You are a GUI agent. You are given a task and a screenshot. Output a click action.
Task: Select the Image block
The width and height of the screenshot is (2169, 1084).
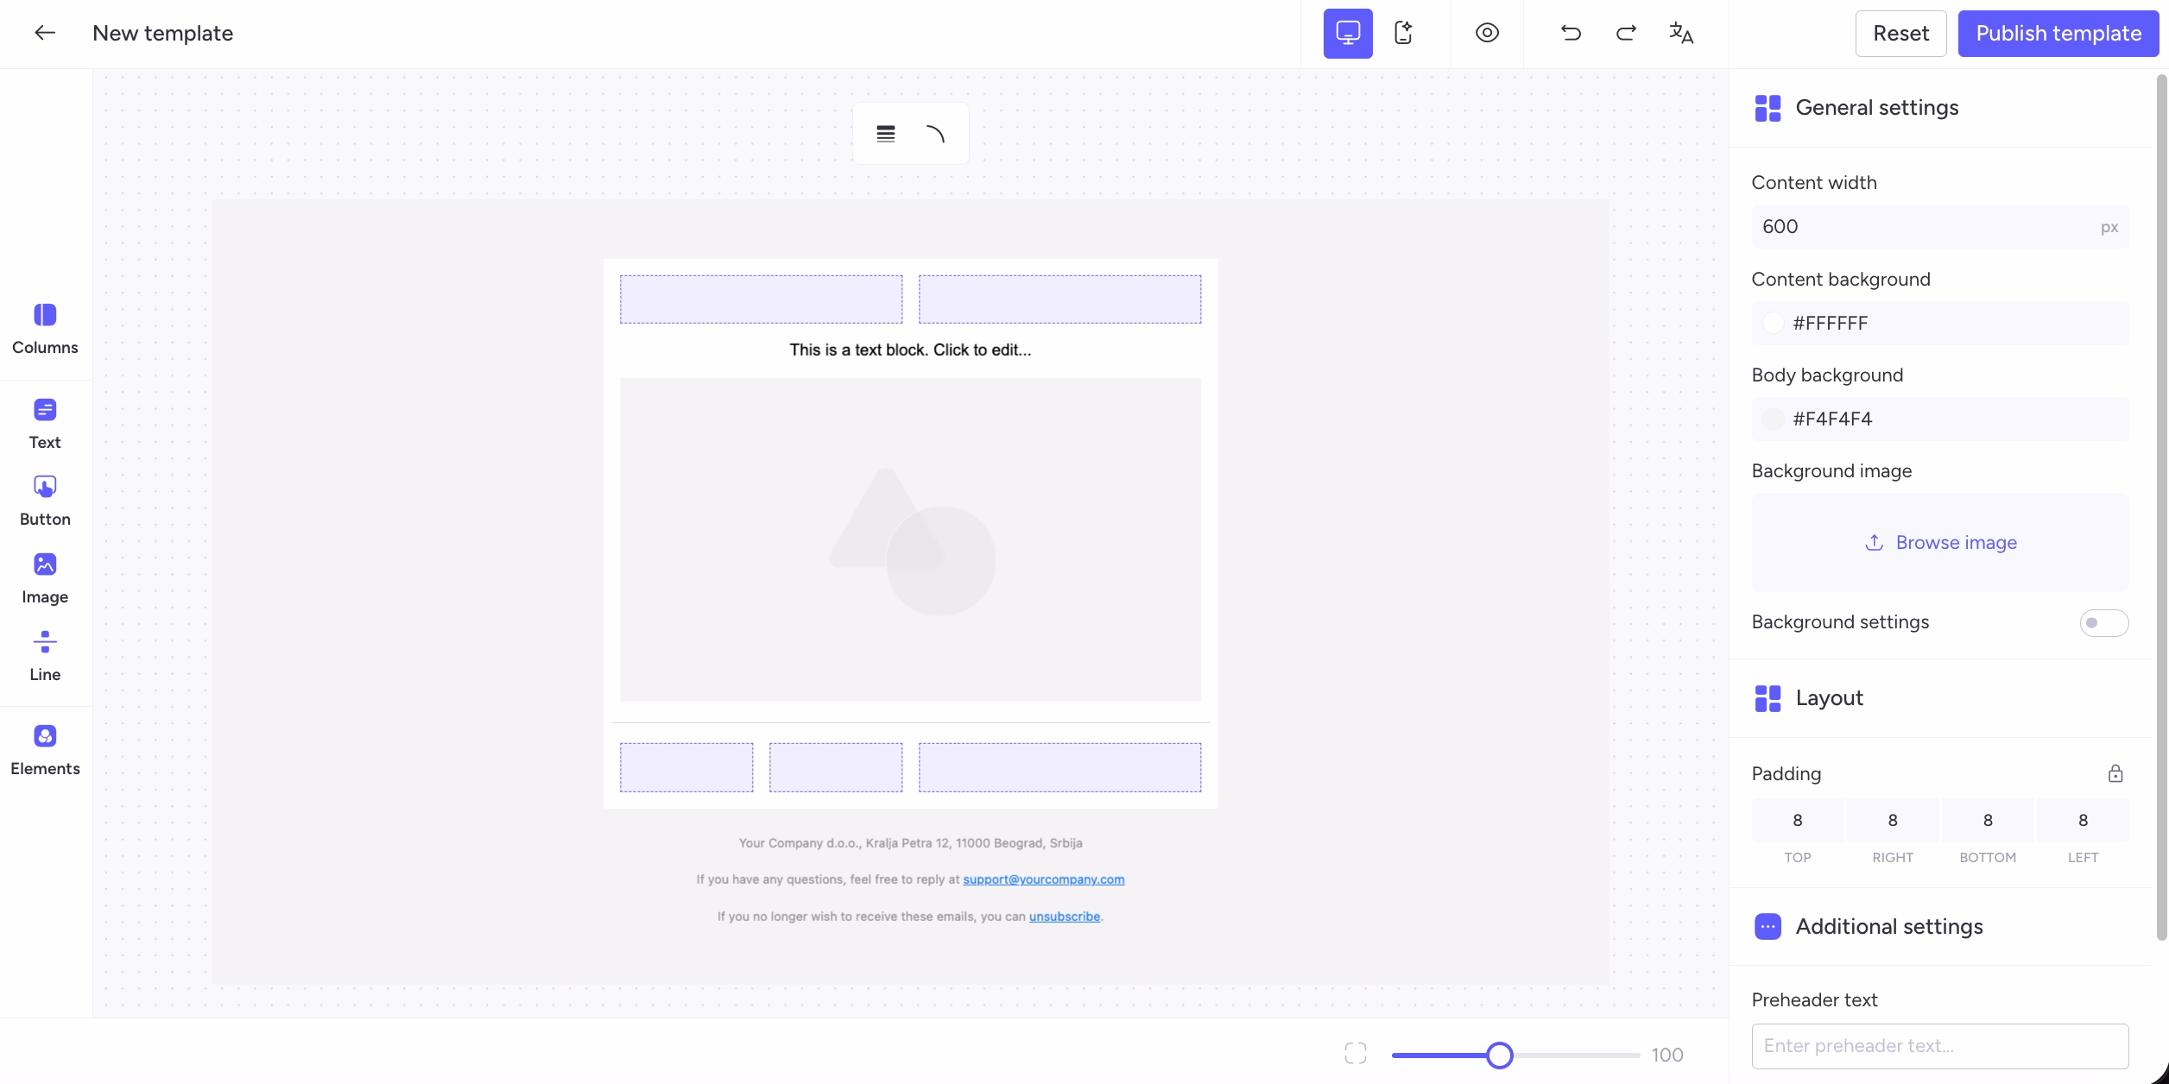point(45,578)
